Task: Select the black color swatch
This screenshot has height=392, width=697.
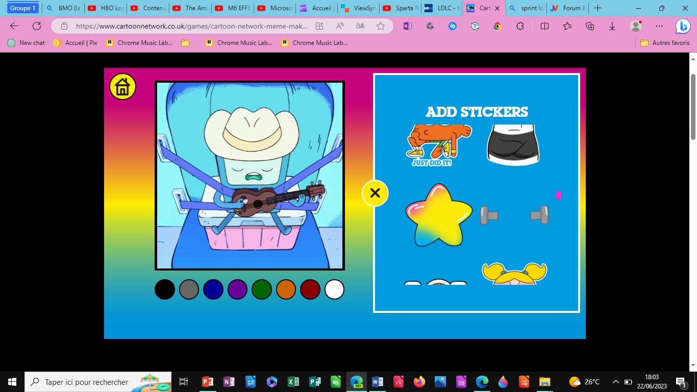Action: pos(165,289)
